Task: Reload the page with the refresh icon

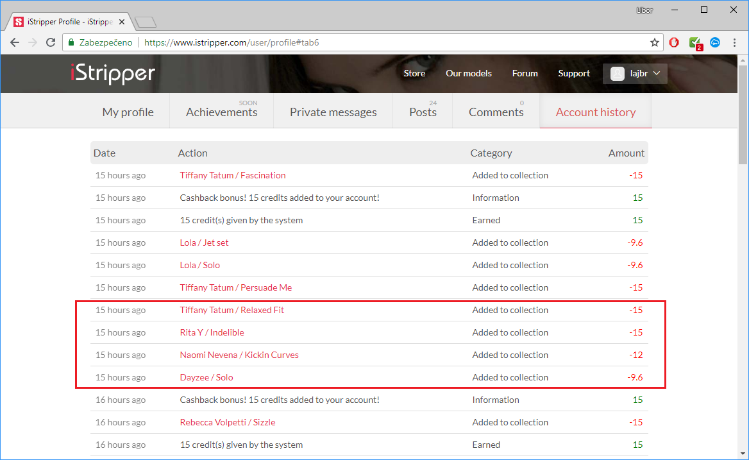Action: click(x=51, y=42)
